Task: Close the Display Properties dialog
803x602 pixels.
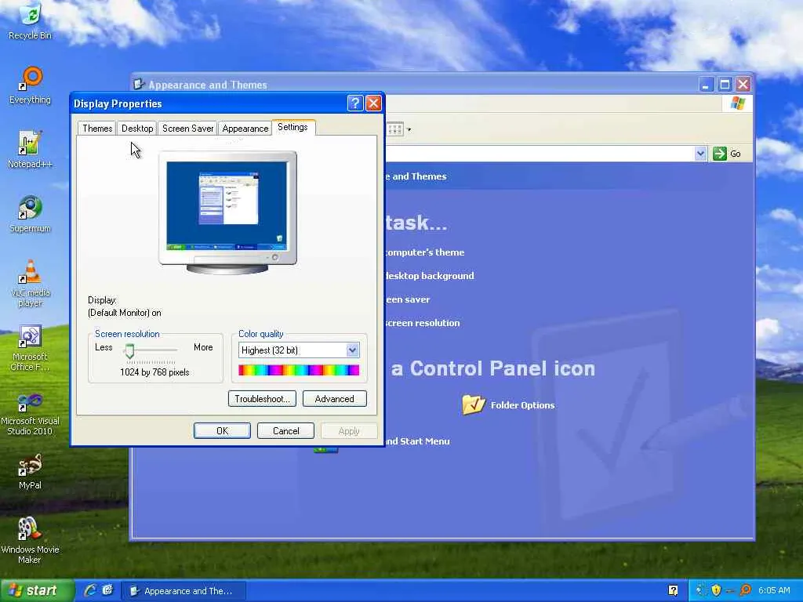Action: [x=374, y=103]
